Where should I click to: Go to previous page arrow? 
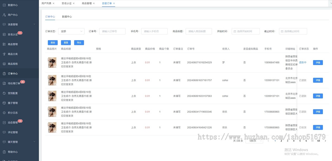tap(268, 141)
